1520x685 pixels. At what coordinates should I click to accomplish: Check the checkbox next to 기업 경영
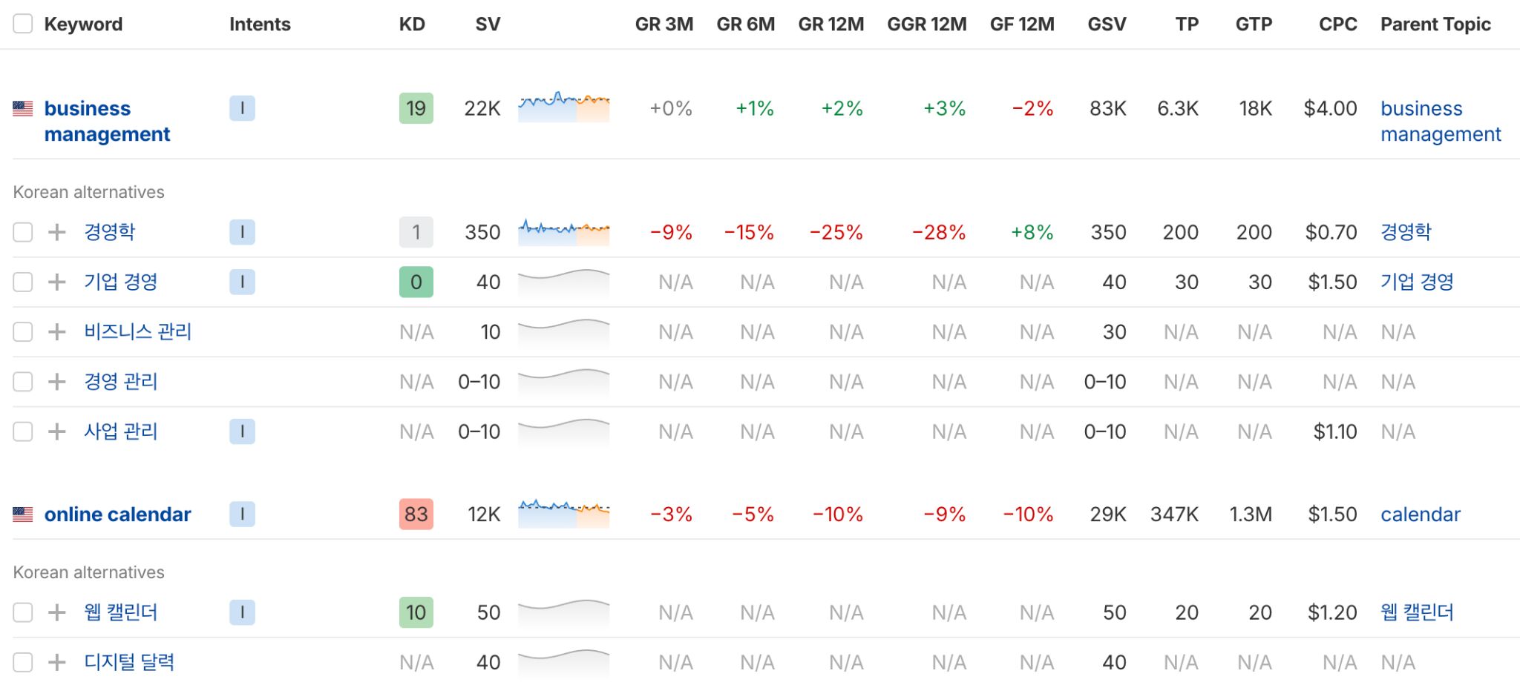(x=22, y=282)
